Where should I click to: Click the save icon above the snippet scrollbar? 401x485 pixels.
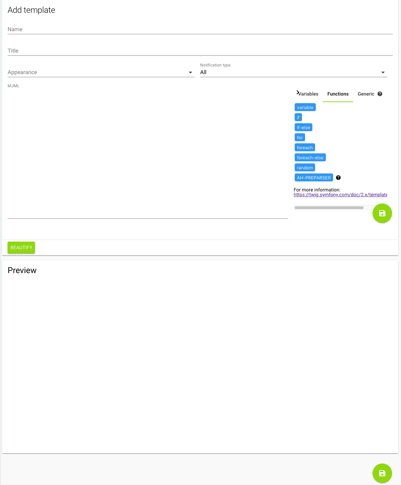pyautogui.click(x=382, y=213)
